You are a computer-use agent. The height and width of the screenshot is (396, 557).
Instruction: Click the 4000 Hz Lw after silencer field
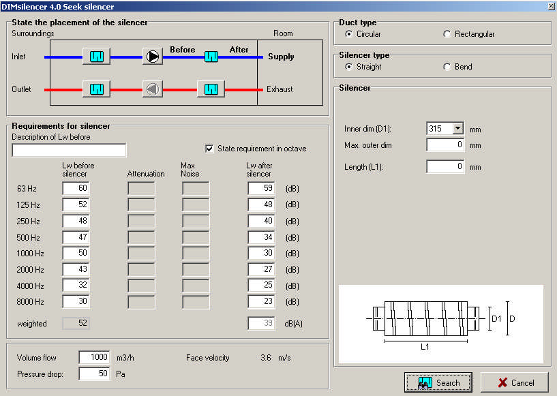click(x=261, y=285)
